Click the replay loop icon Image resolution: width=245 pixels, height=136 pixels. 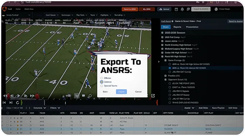[17, 102]
